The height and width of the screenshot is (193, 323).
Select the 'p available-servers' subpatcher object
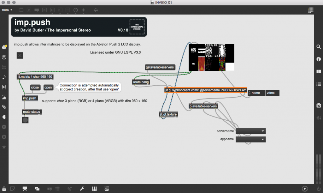(203, 106)
